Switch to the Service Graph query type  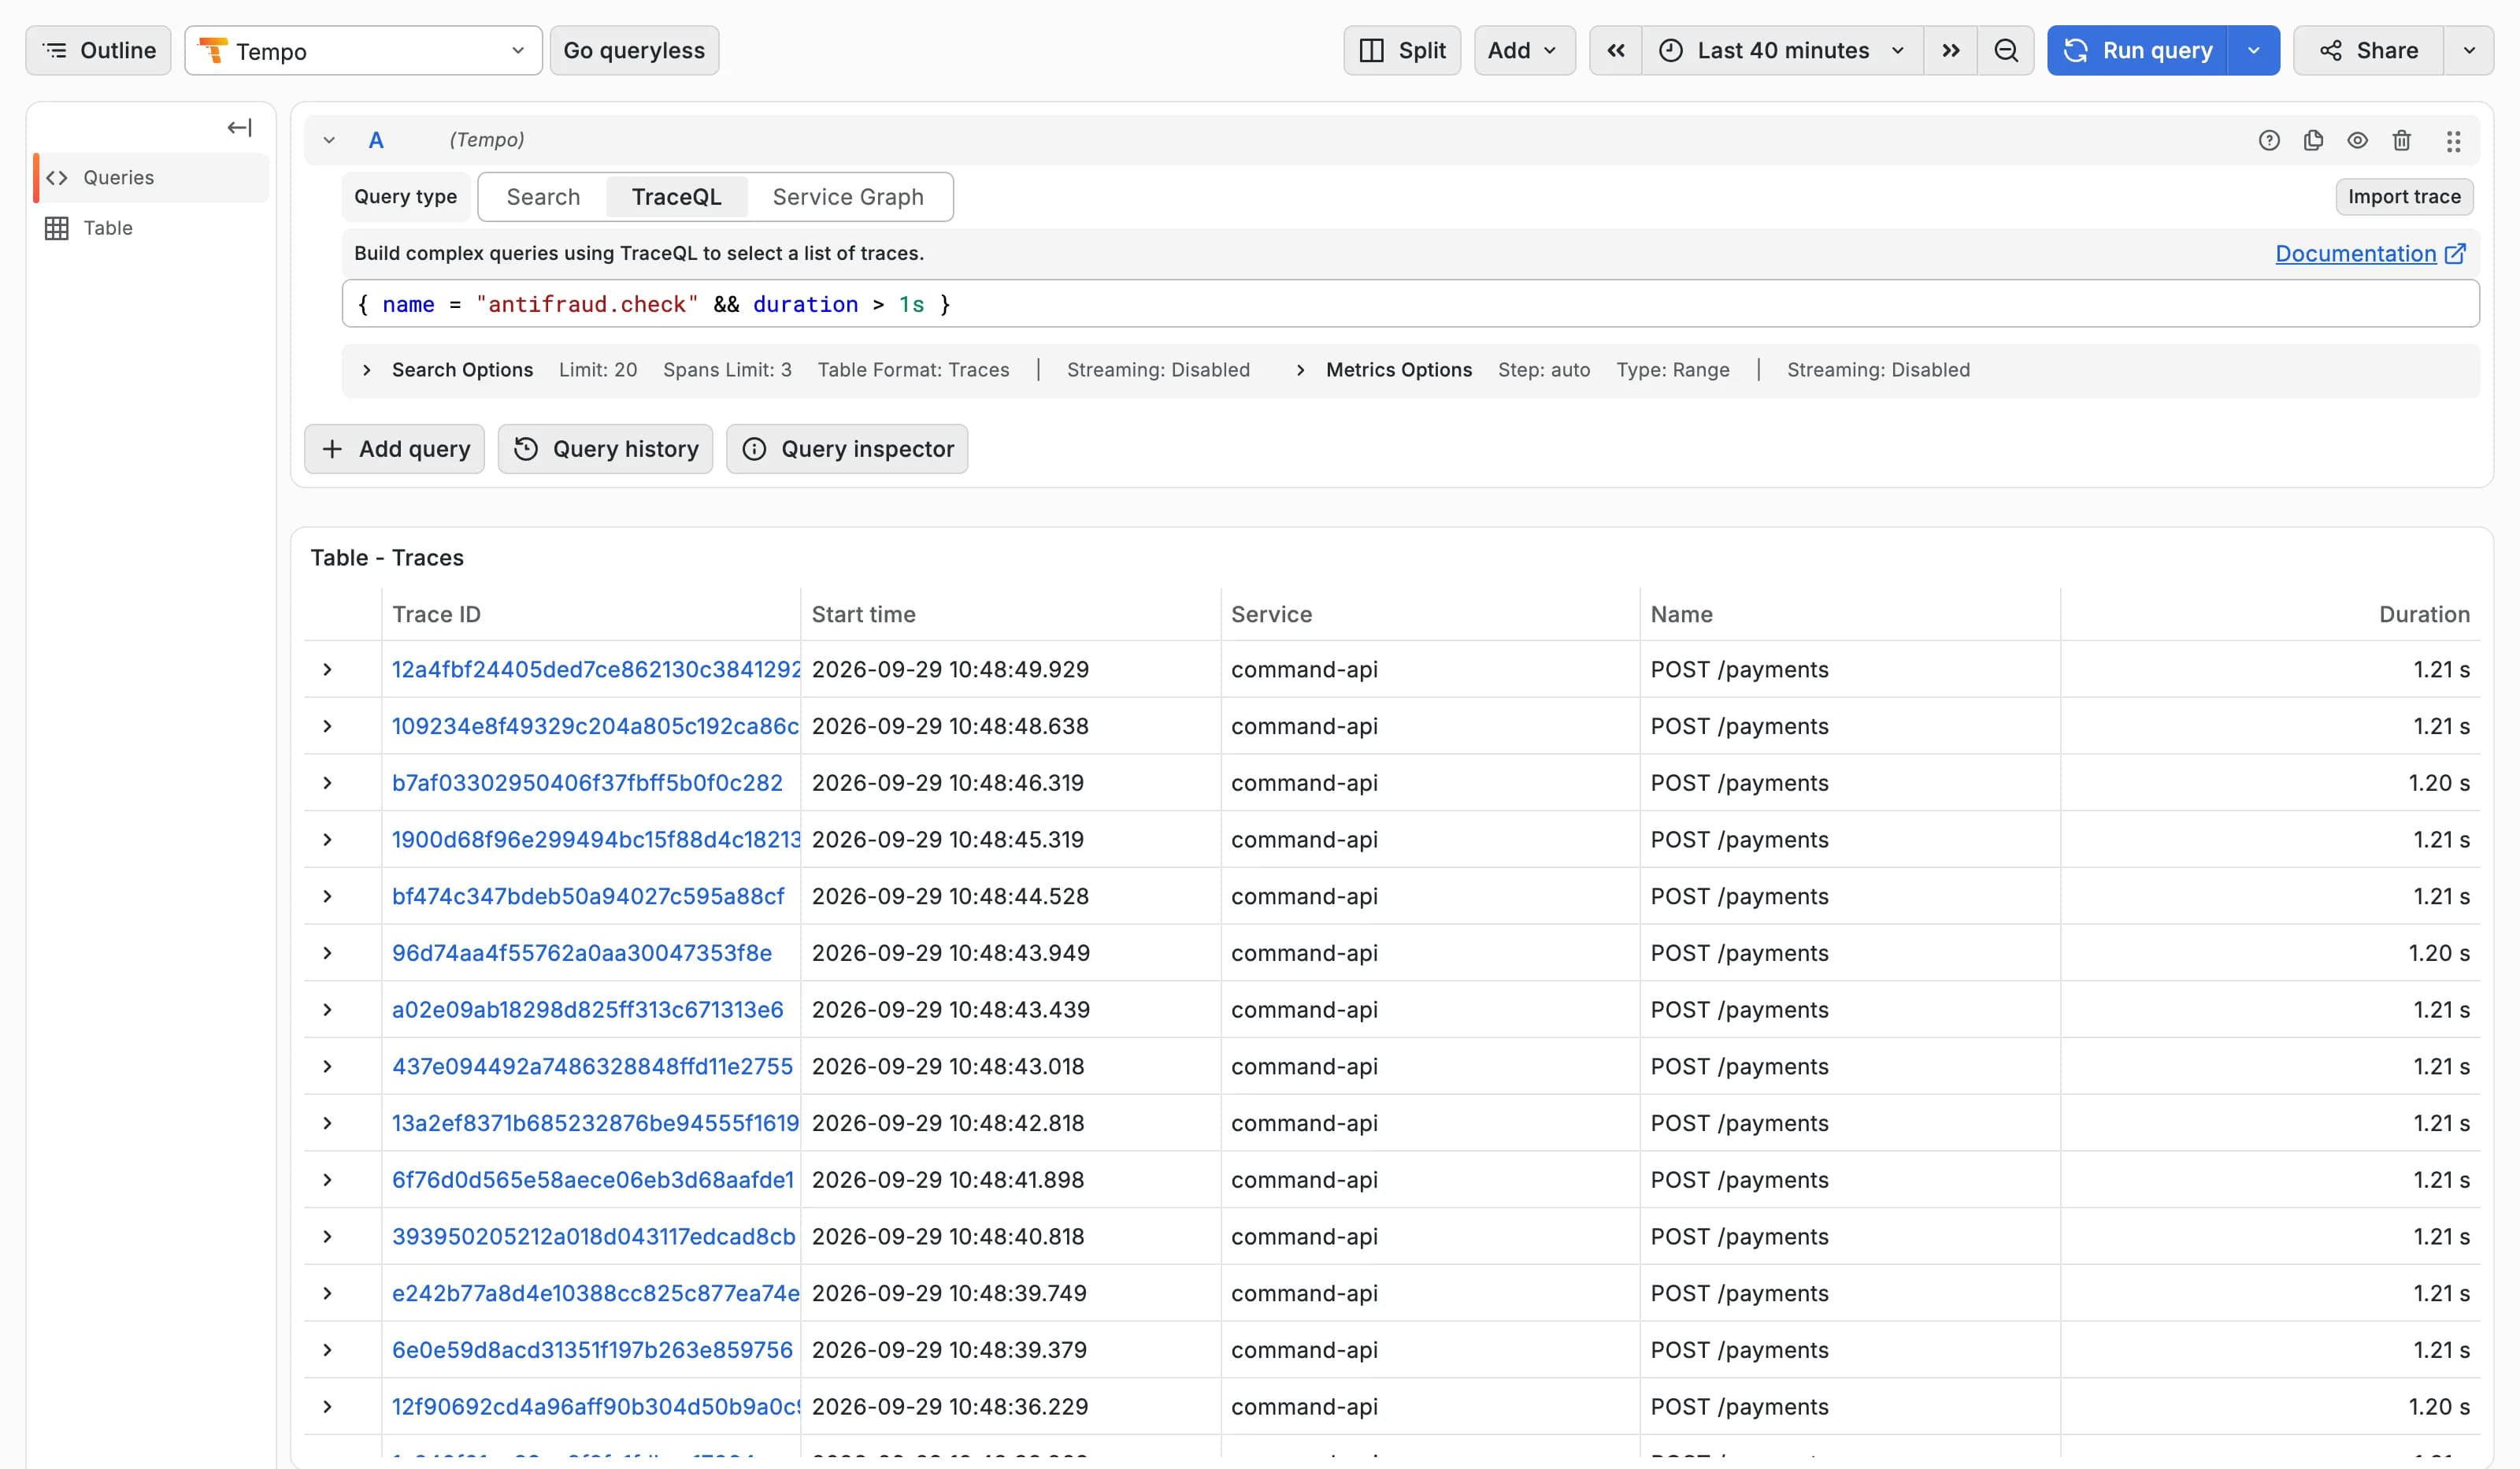[848, 197]
